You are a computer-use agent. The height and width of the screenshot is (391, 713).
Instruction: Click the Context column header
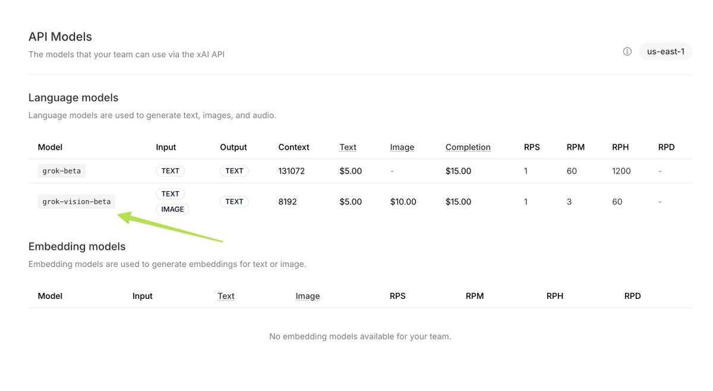tap(294, 147)
